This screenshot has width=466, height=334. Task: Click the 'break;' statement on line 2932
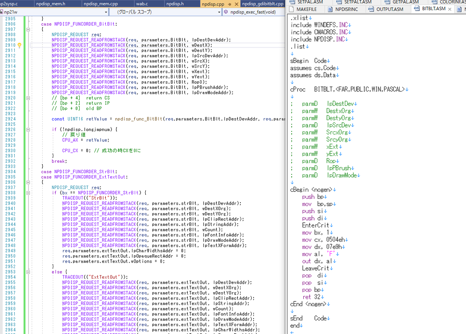coord(59,161)
